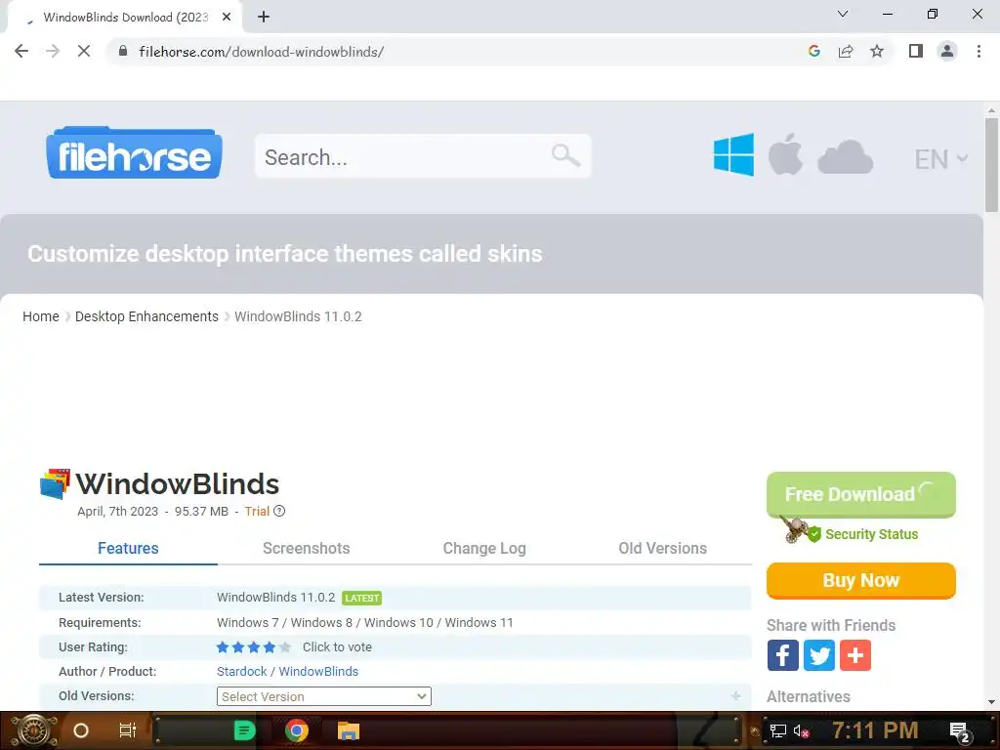Open File Explorer from the taskbar

(349, 730)
